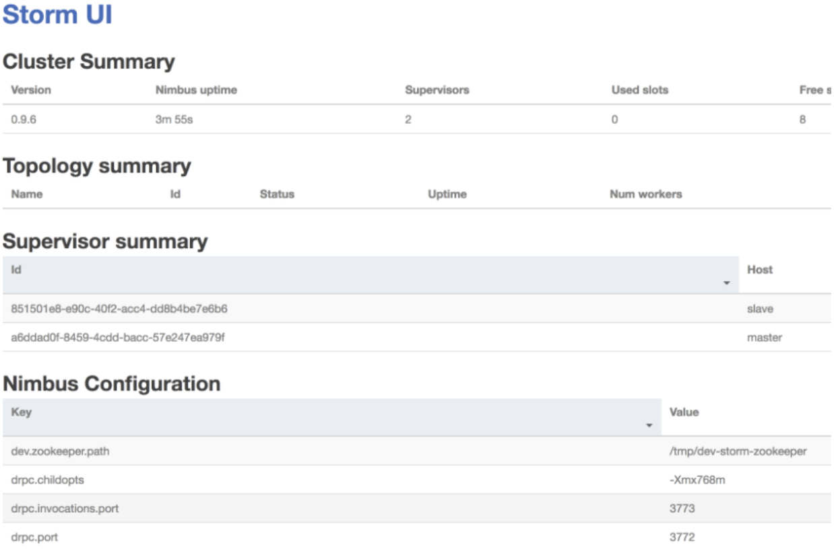Click the Supervisors column header
The width and height of the screenshot is (834, 549).
click(x=437, y=89)
